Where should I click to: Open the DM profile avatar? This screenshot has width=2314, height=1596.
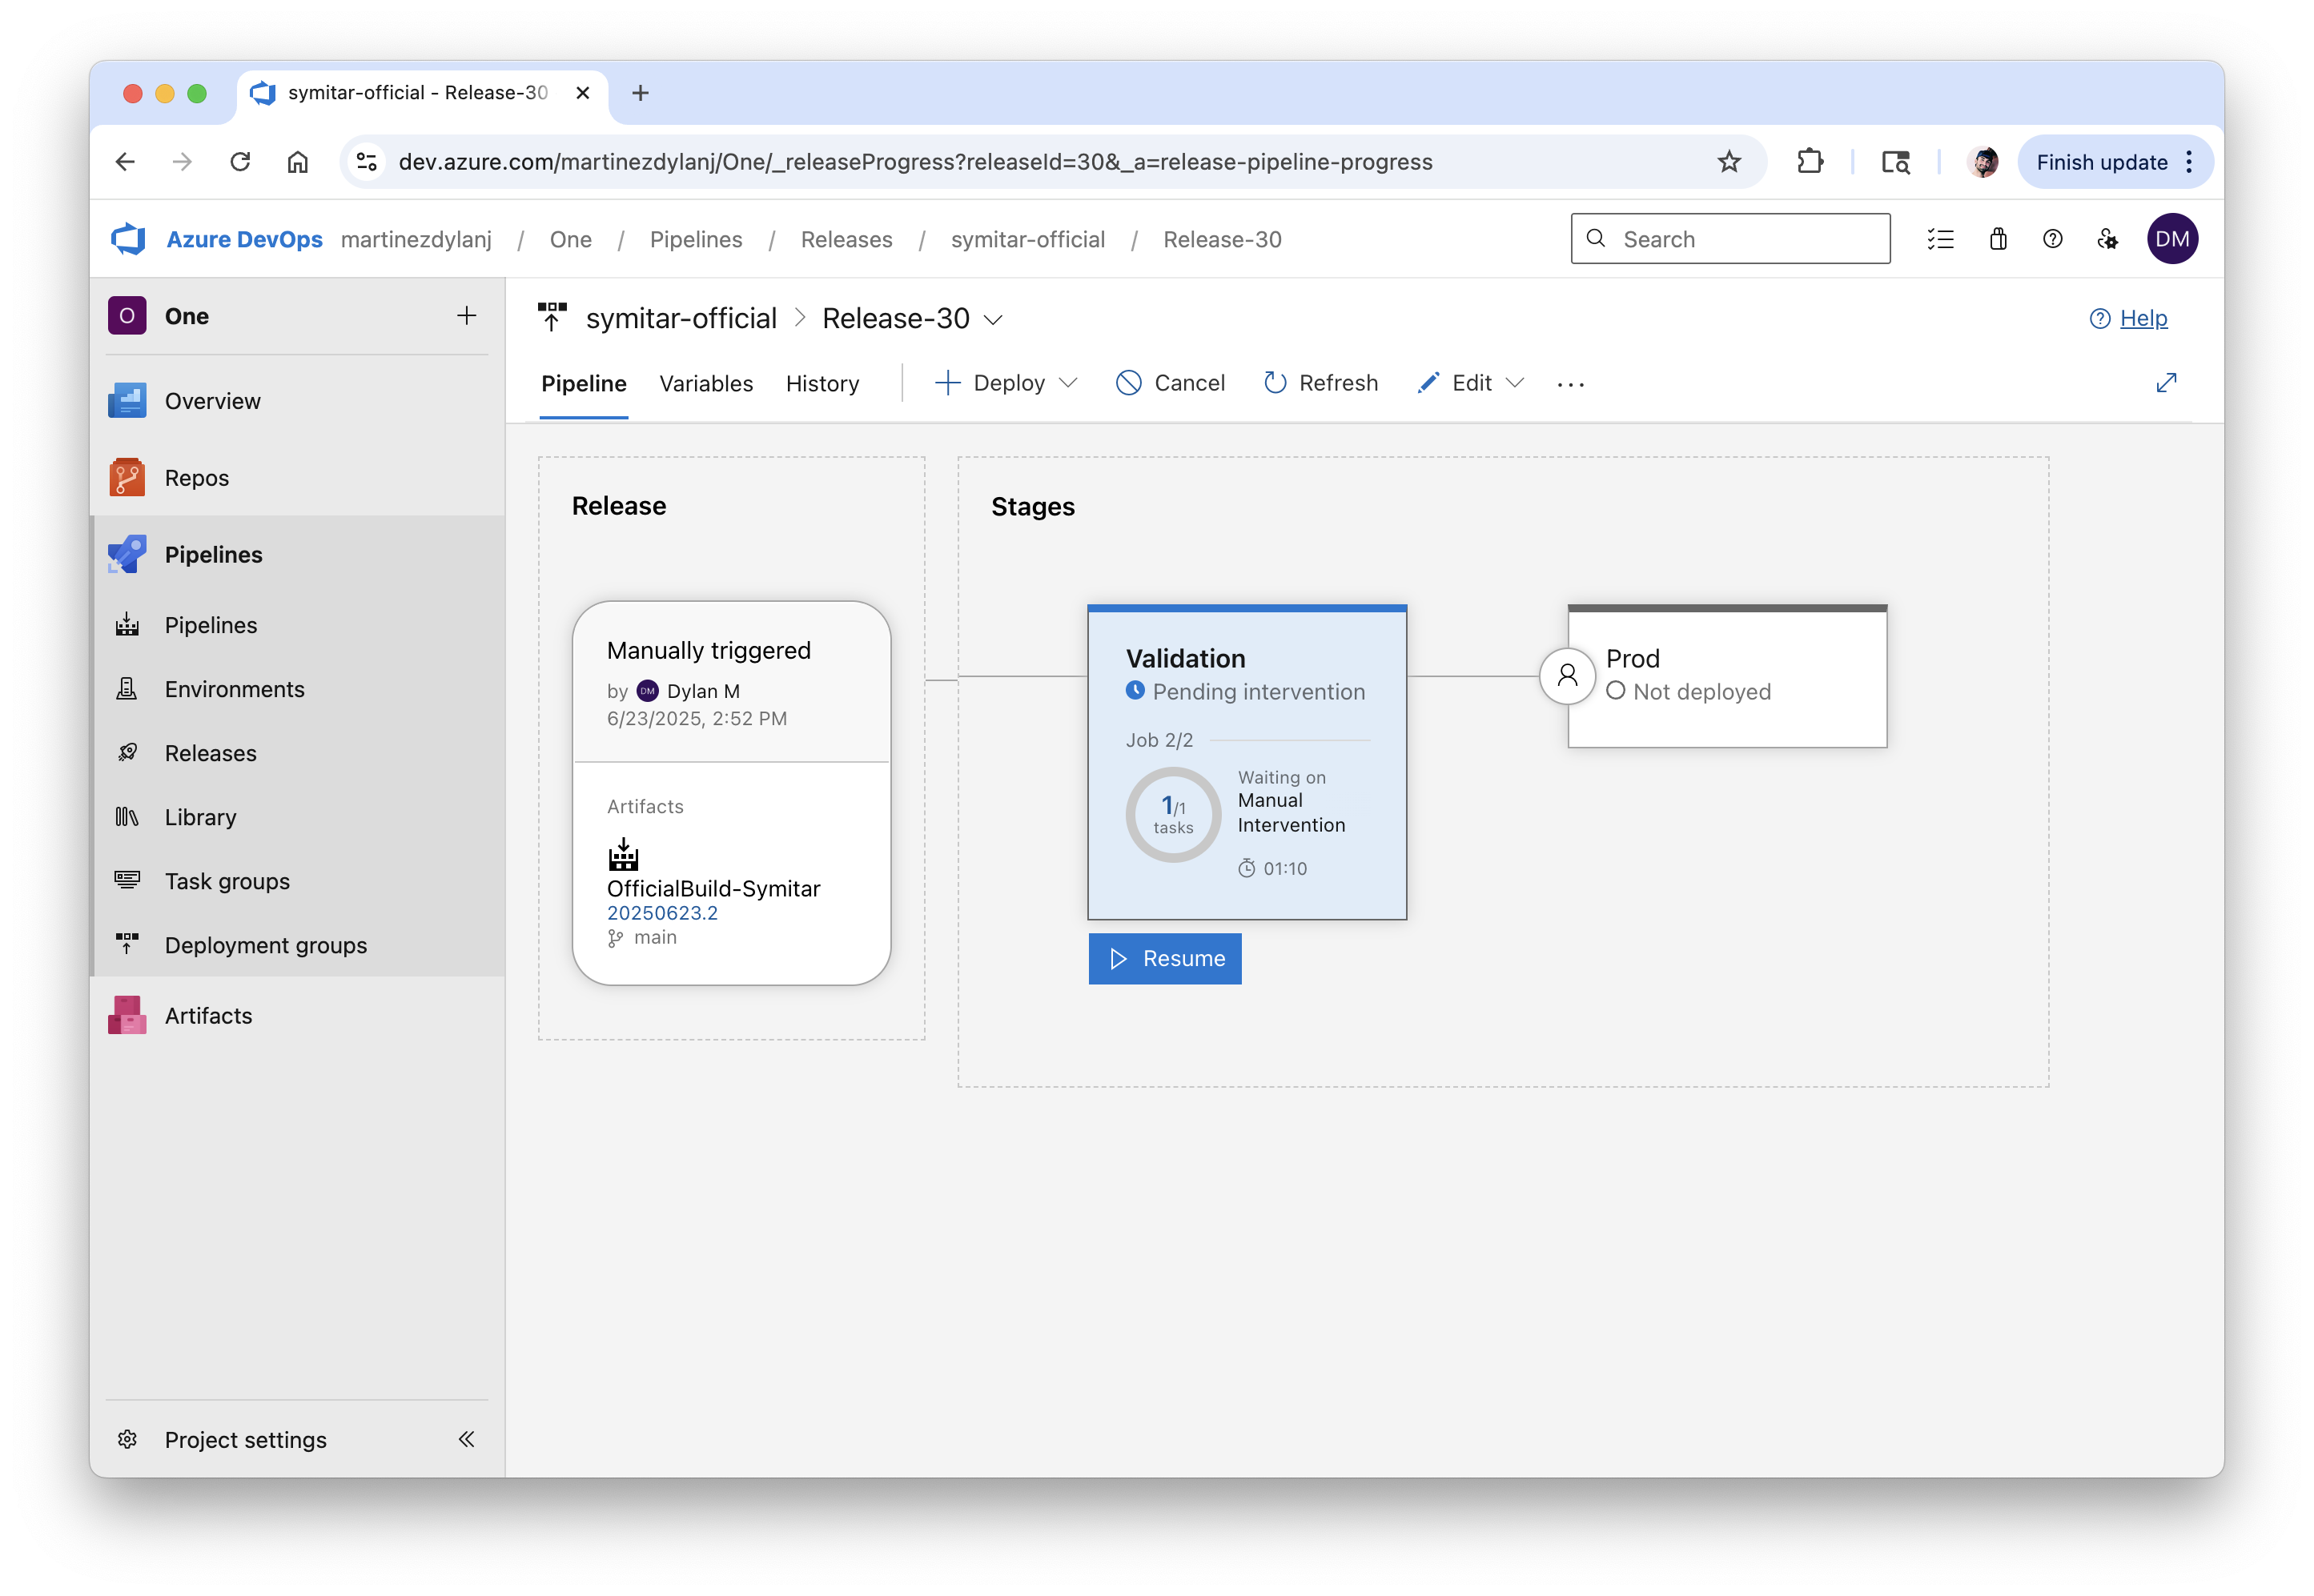pyautogui.click(x=2172, y=239)
